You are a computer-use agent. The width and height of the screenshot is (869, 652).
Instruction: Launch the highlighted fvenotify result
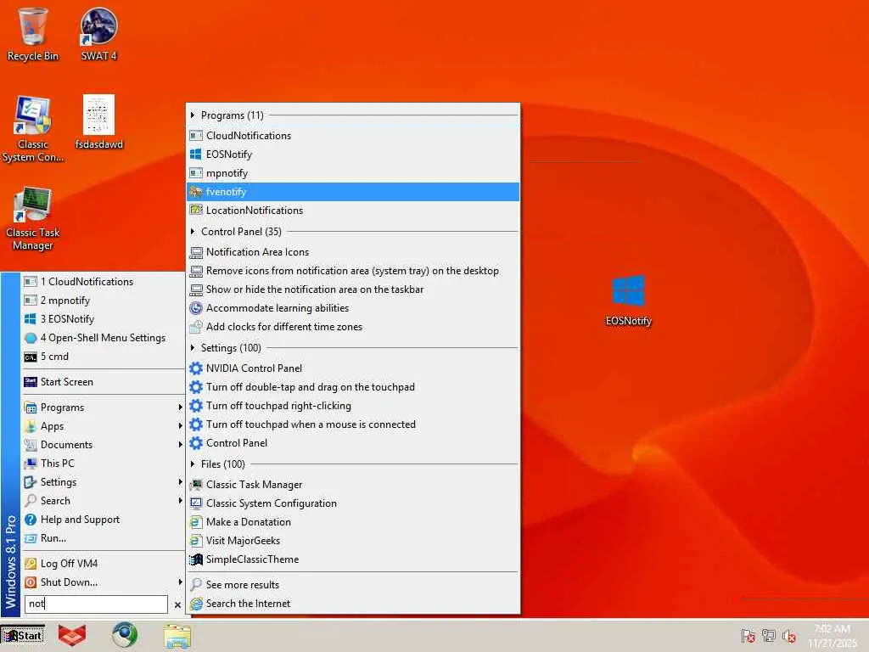pyautogui.click(x=353, y=192)
